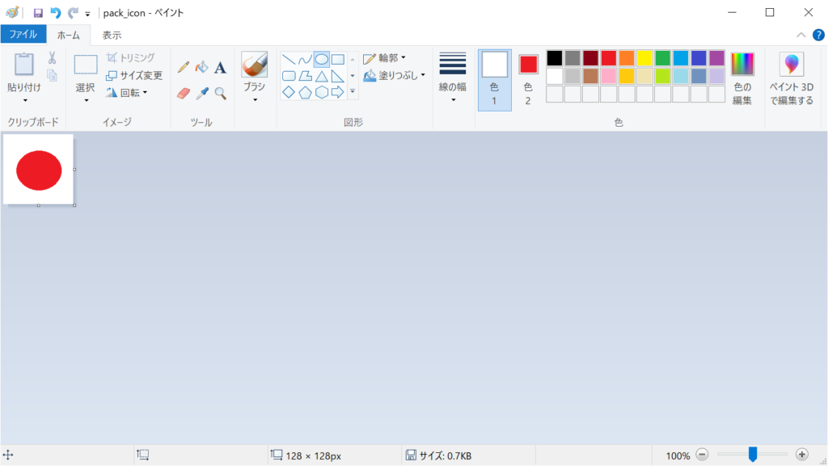Click the zoom out minus button

pyautogui.click(x=702, y=455)
